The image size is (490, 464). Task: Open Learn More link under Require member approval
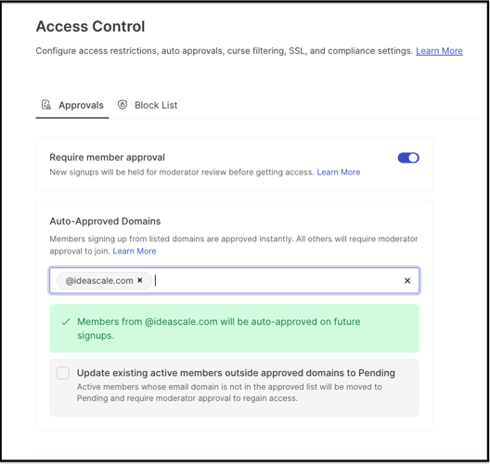(339, 173)
